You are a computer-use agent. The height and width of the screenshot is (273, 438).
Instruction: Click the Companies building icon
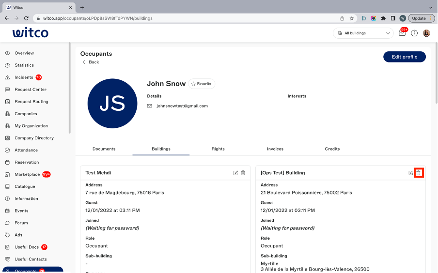[8, 114]
